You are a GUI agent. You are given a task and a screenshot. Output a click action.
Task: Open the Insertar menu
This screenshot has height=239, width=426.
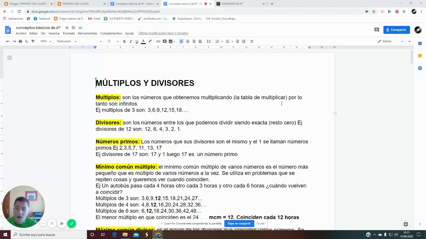tap(54, 34)
